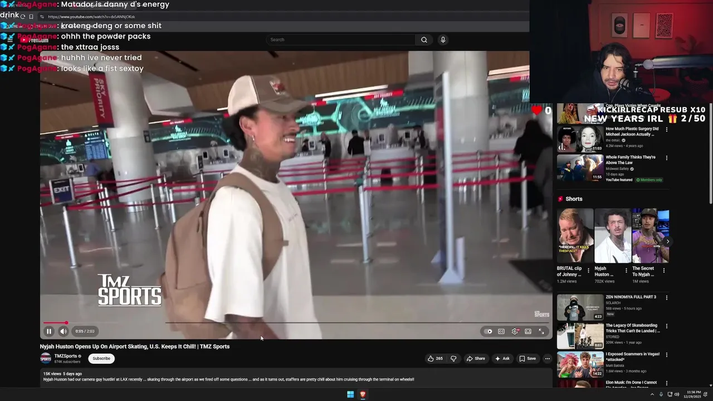This screenshot has height=401, width=713.
Task: Click the Shorts section heading
Action: [x=574, y=199]
